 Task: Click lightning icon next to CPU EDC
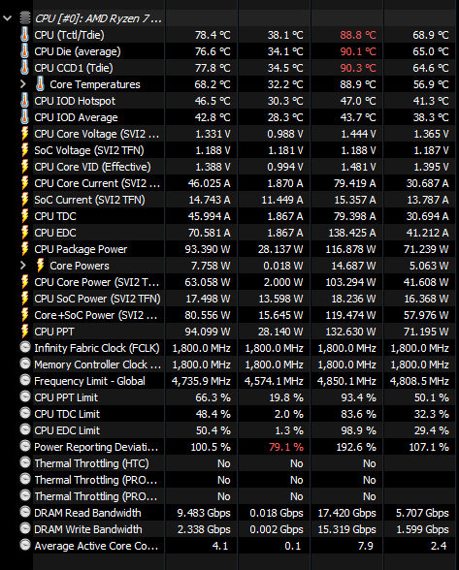25,233
